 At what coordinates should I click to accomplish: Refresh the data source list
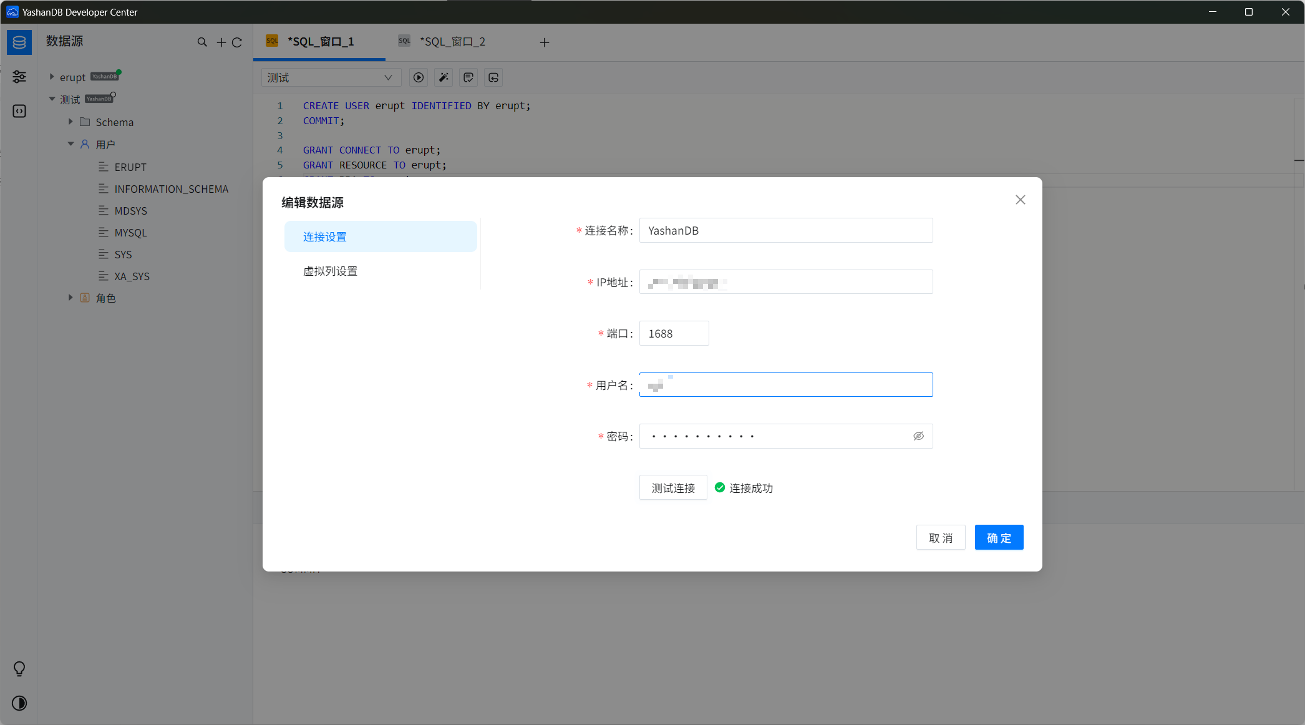coord(237,42)
